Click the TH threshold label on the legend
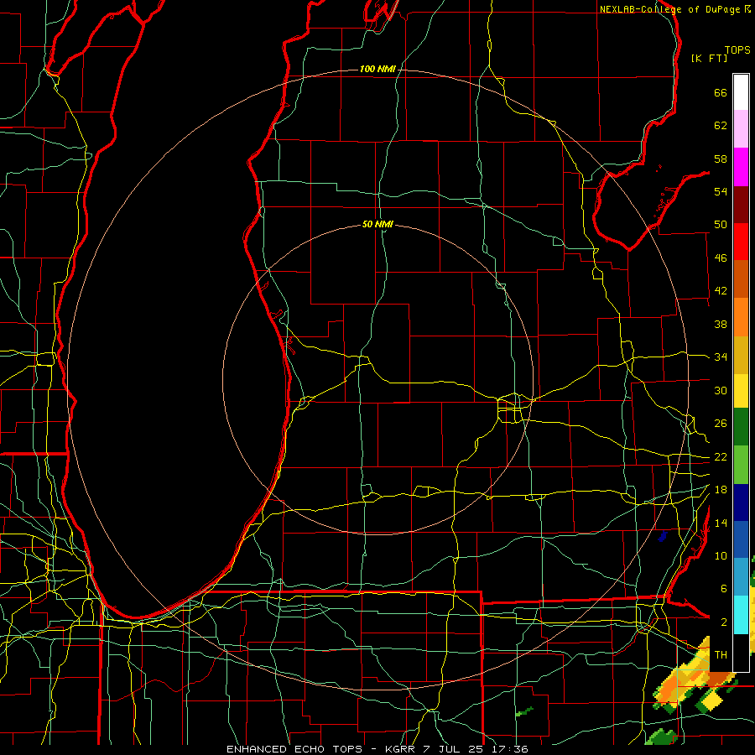This screenshot has height=755, width=755. click(x=721, y=655)
